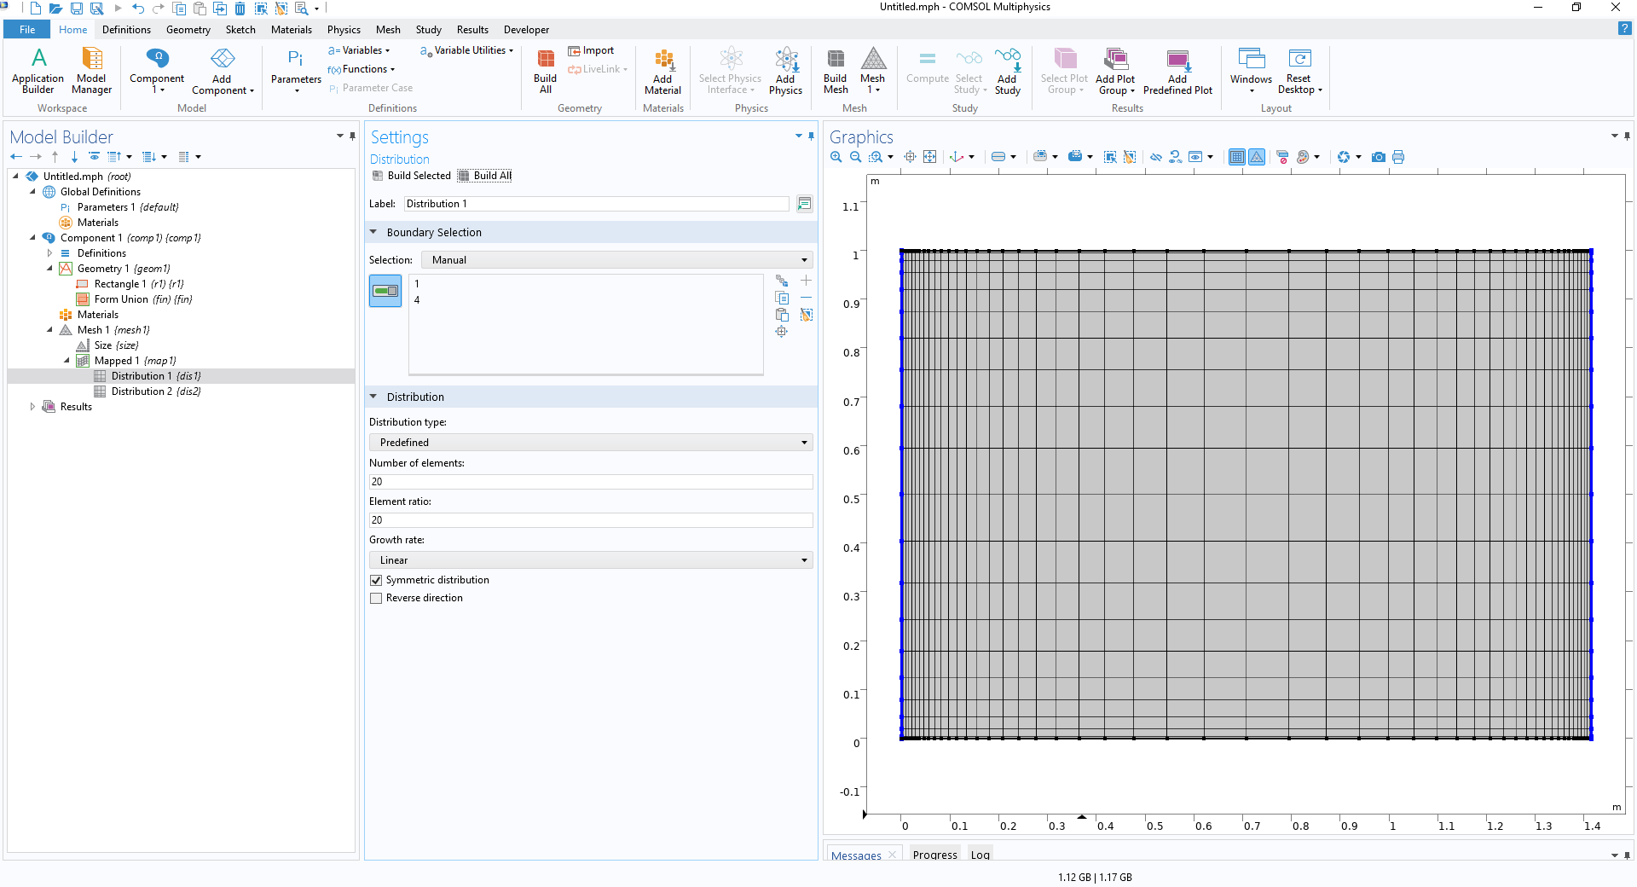This screenshot has height=887, width=1637.
Task: Click the Add Material icon
Action: point(662,72)
